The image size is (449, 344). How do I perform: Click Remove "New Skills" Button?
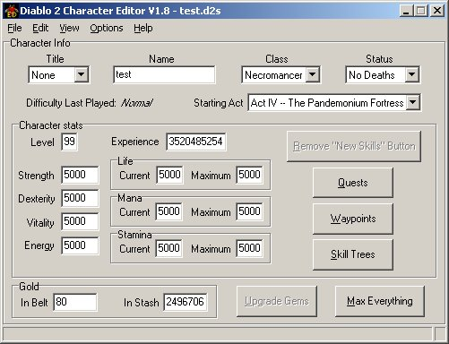click(354, 146)
